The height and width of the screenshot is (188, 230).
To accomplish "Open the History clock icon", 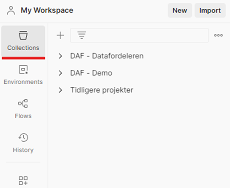I will point(23,137).
